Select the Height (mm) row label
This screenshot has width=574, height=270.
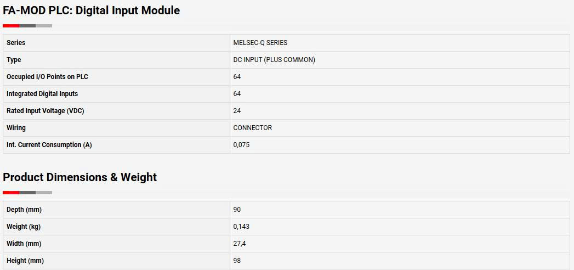click(25, 261)
